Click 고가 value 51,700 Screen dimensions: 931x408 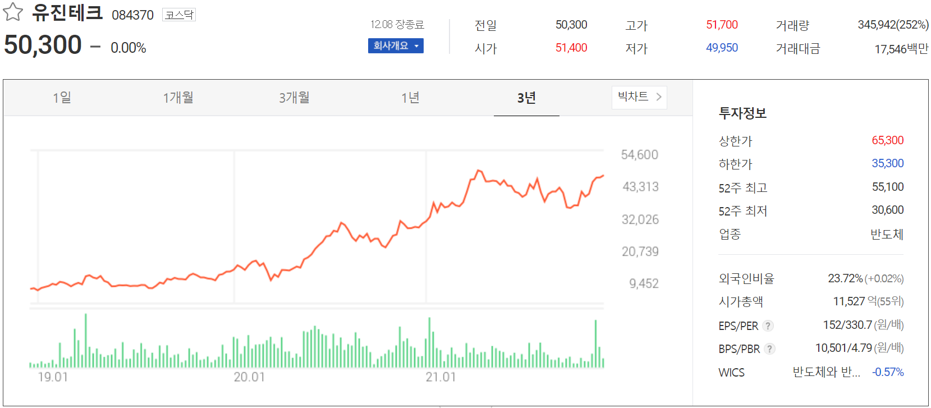coord(722,25)
